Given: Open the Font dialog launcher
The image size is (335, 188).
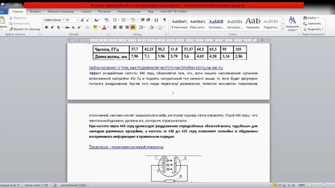Looking at the screenshot, I should (108, 34).
